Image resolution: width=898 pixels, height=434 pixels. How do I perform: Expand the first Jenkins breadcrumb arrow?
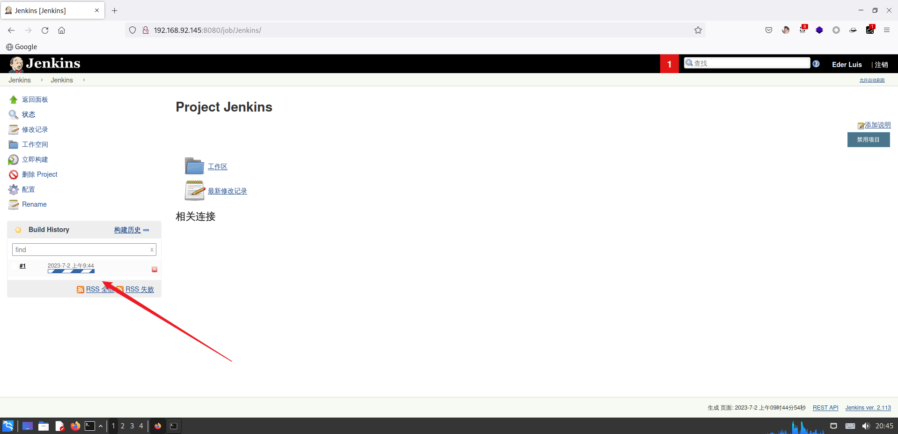point(42,80)
